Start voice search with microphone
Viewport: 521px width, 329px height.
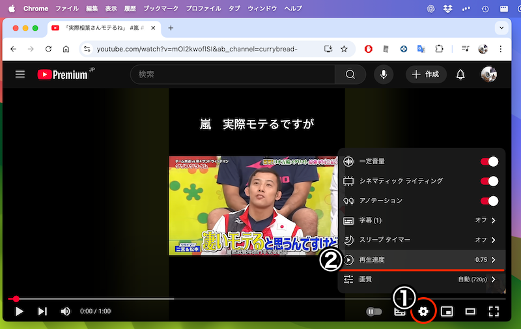(384, 74)
